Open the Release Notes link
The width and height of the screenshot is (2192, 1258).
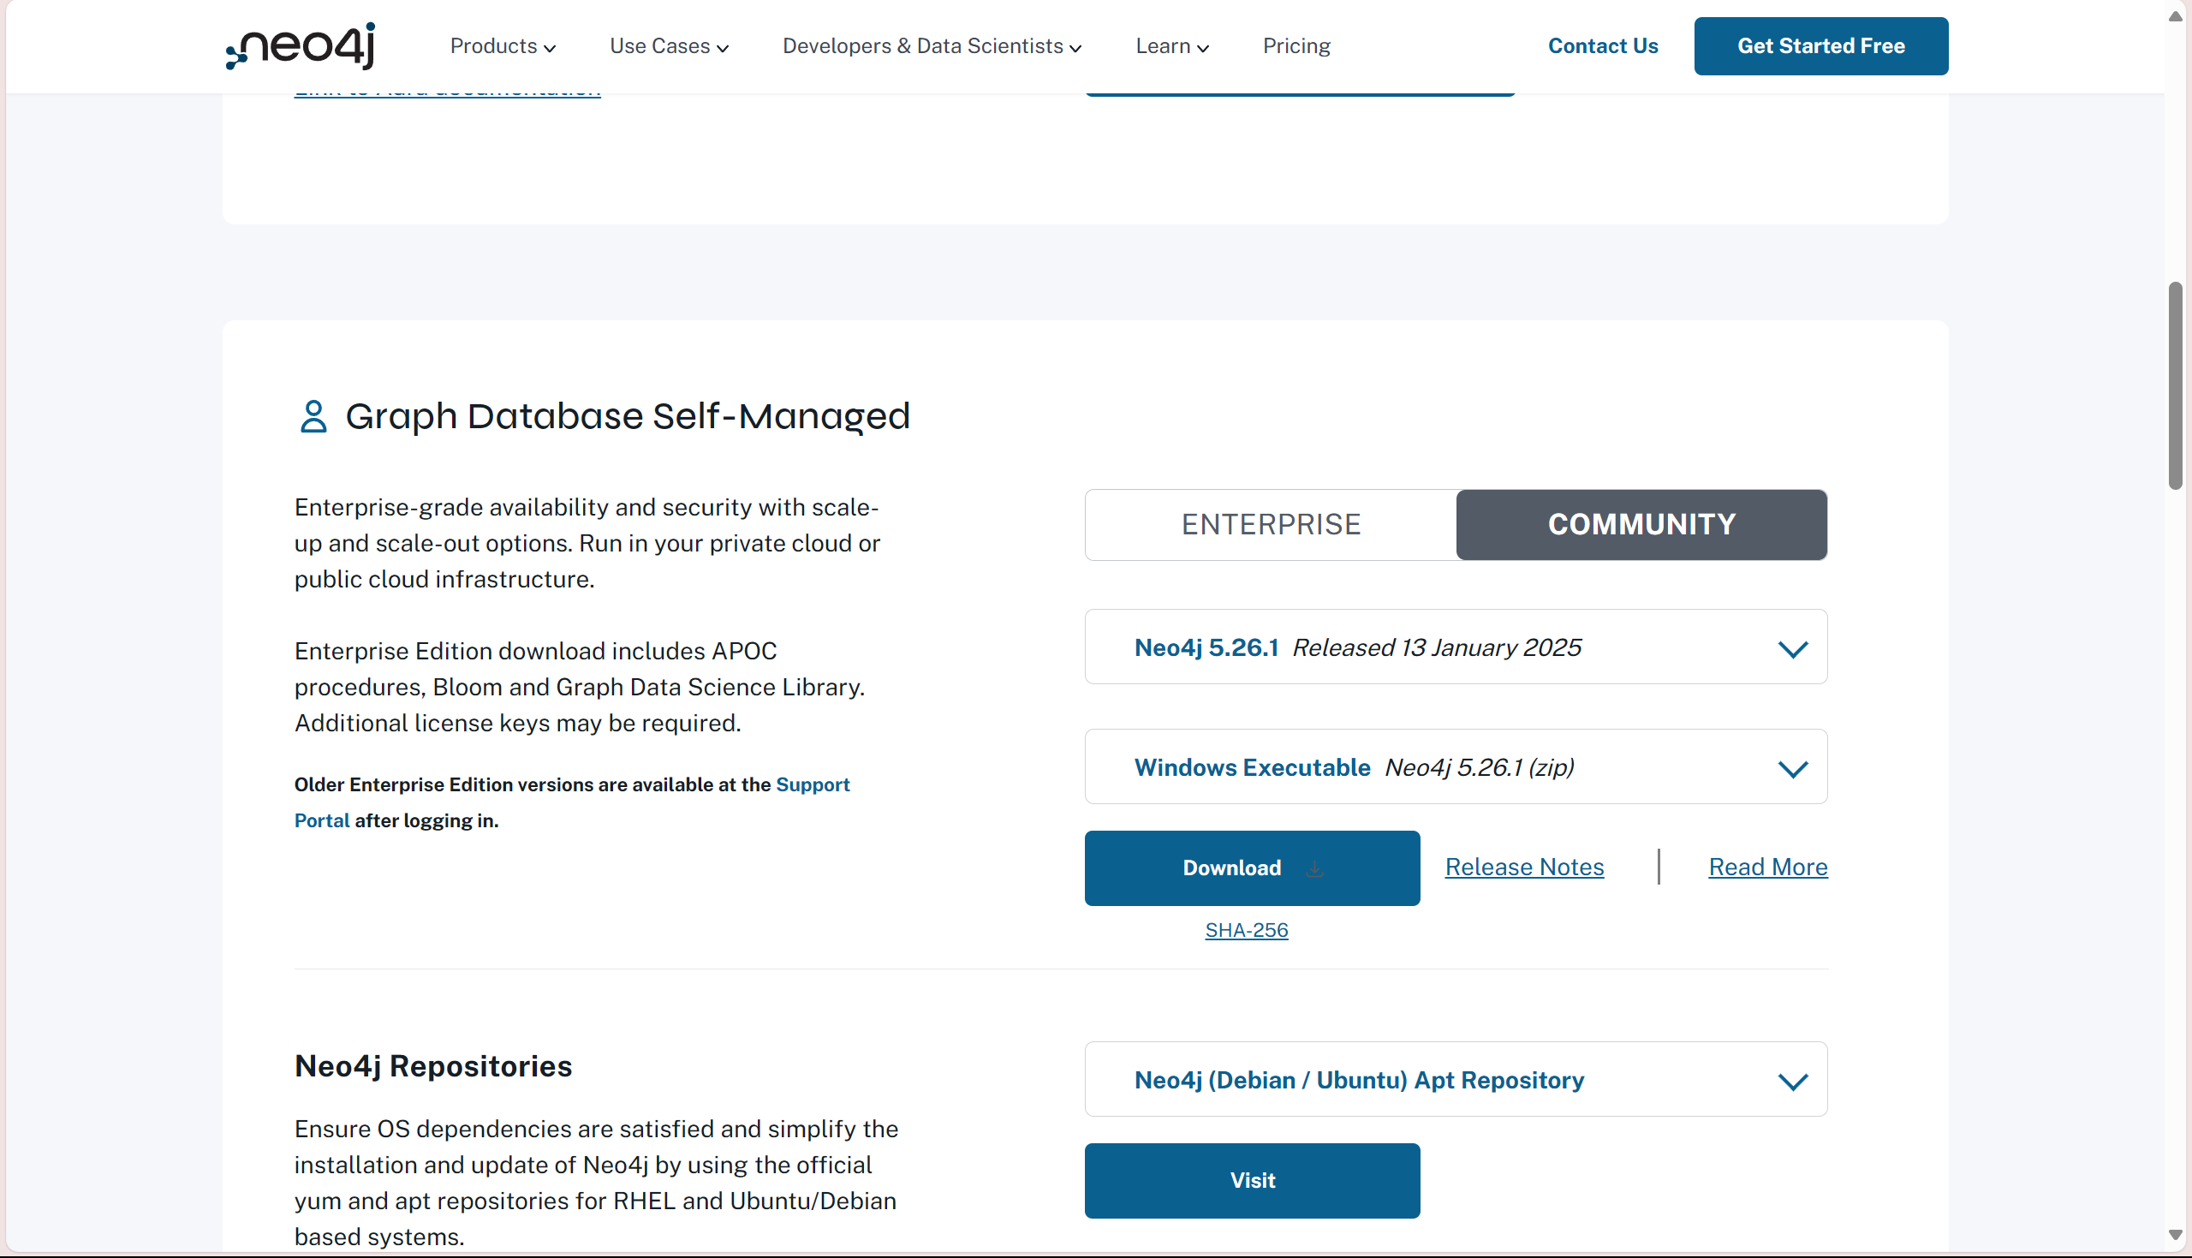coord(1523,867)
